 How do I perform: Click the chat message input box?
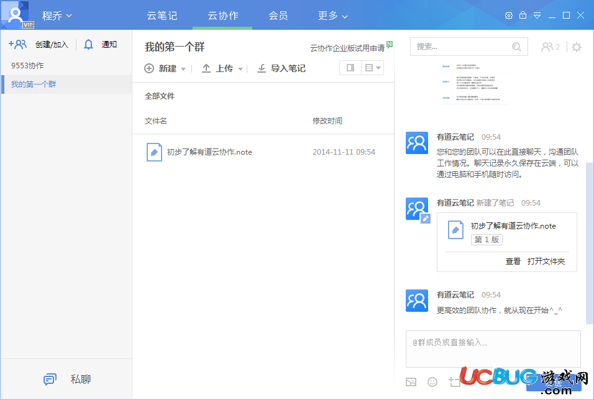coord(493,349)
